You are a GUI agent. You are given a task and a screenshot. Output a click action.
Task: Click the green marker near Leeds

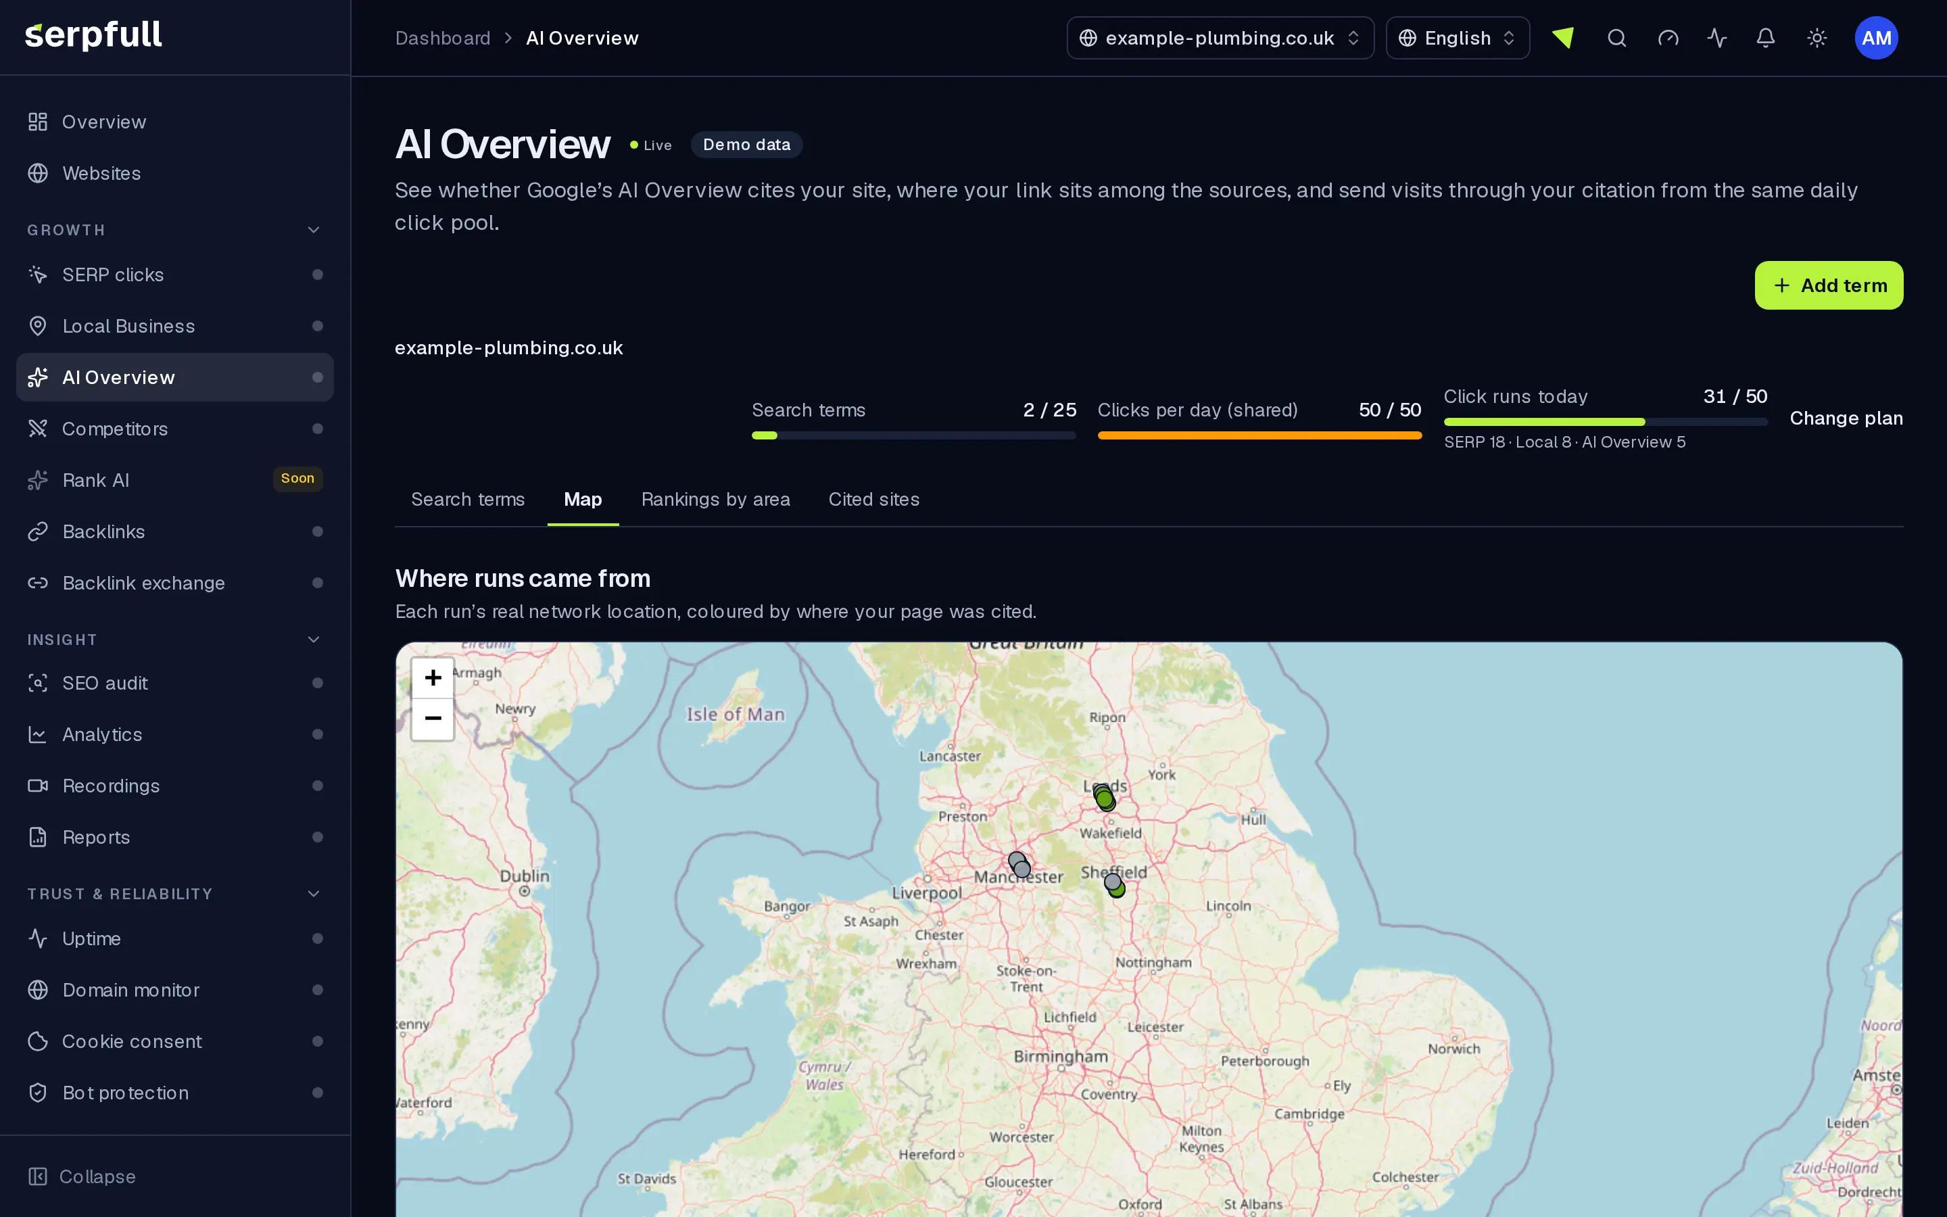tap(1105, 799)
